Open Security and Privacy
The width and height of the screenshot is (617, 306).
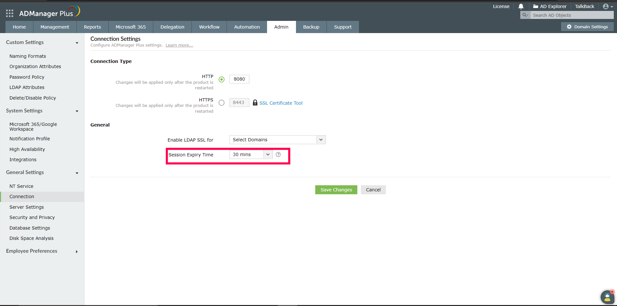coord(32,217)
